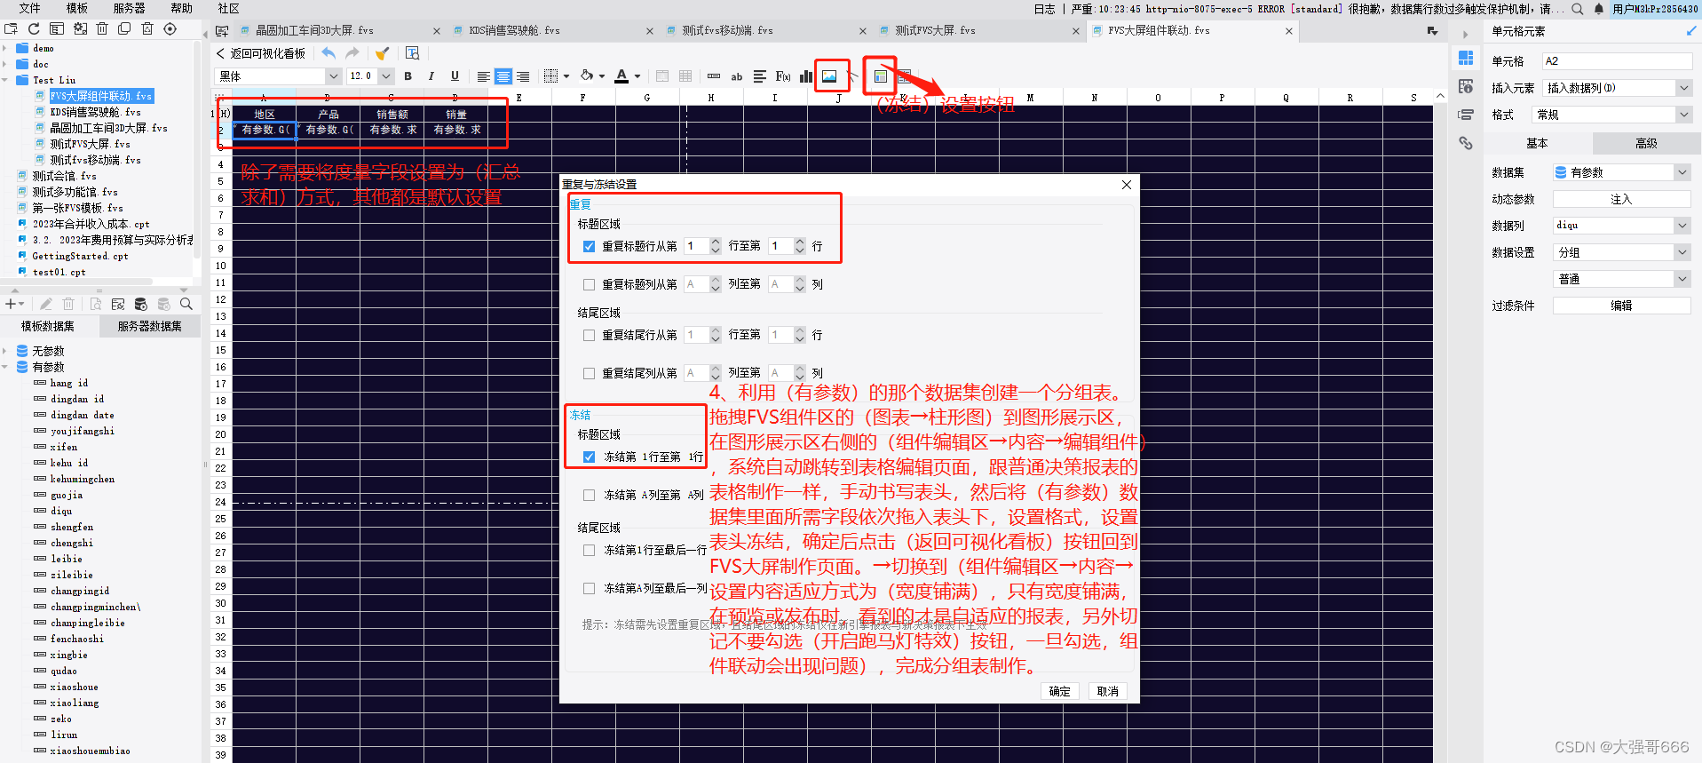Collapse the Test Liu folder
Viewport: 1702px width, 763px height.
point(5,80)
